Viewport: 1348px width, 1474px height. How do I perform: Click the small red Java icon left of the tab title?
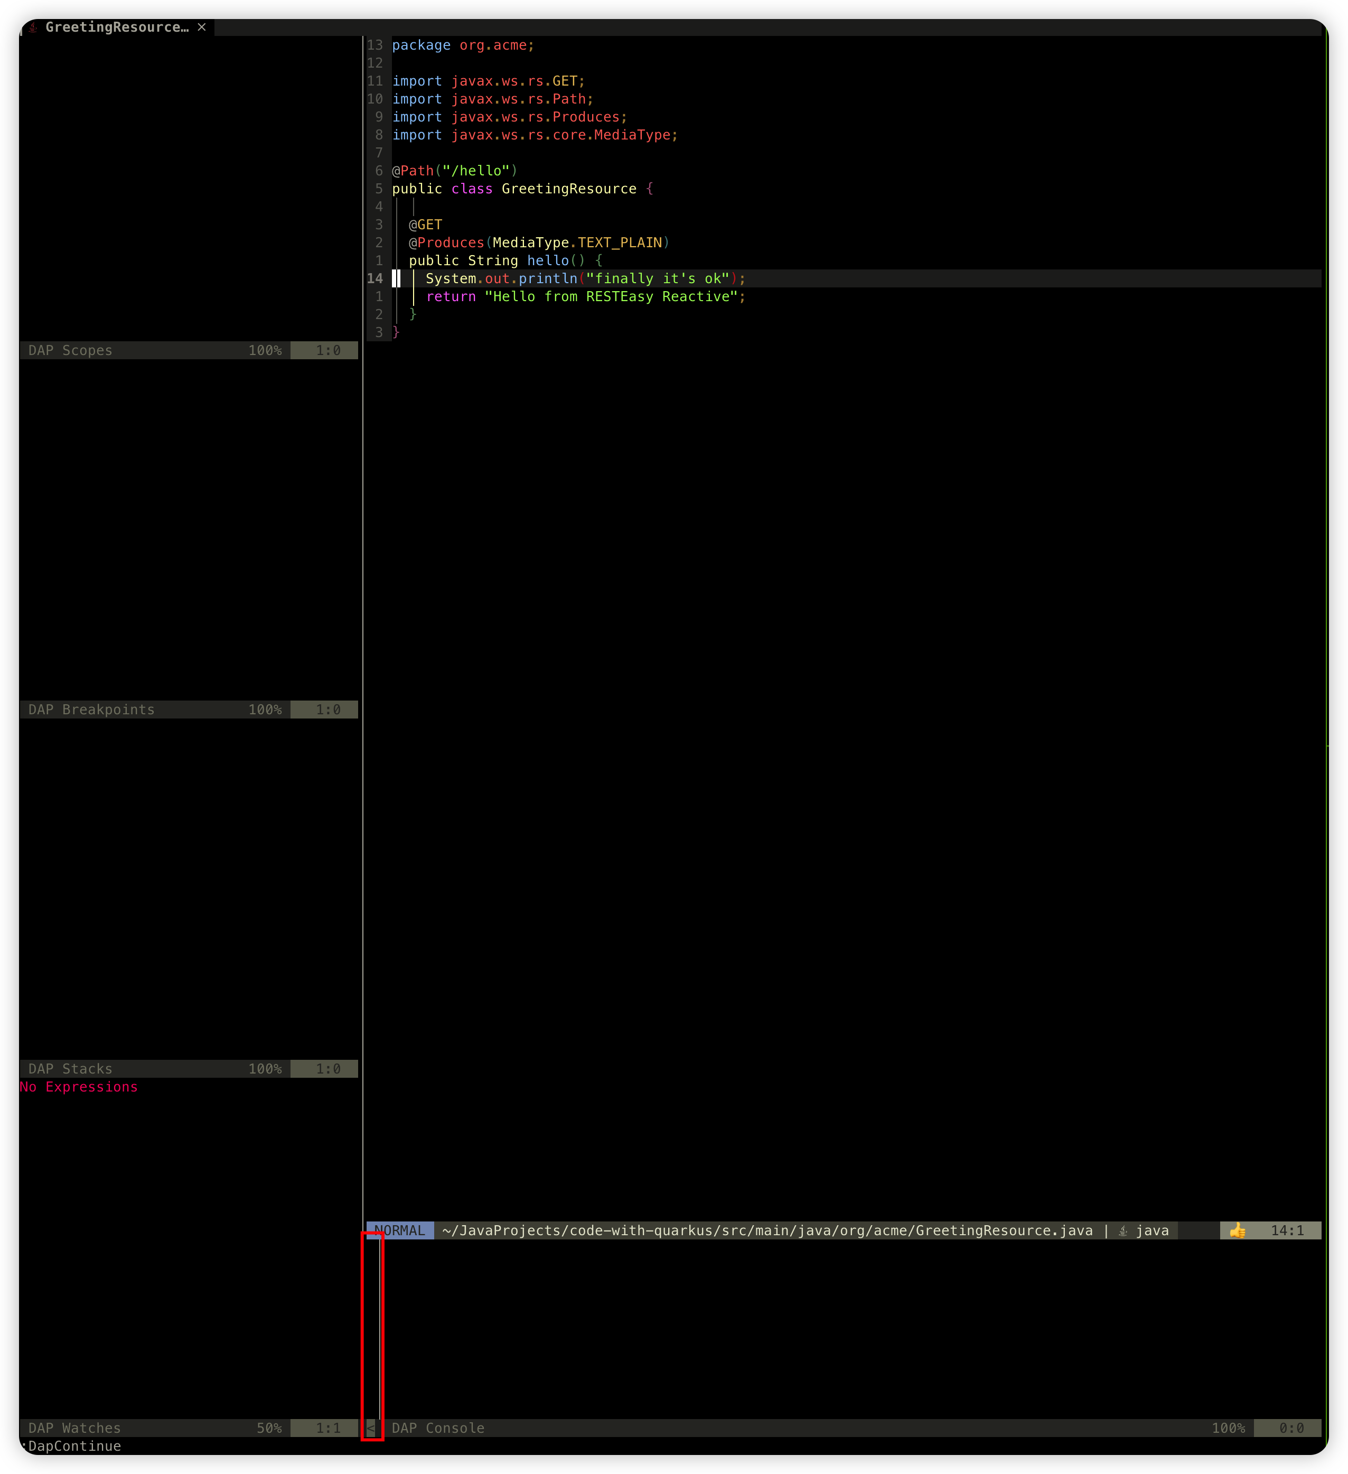pyautogui.click(x=32, y=27)
